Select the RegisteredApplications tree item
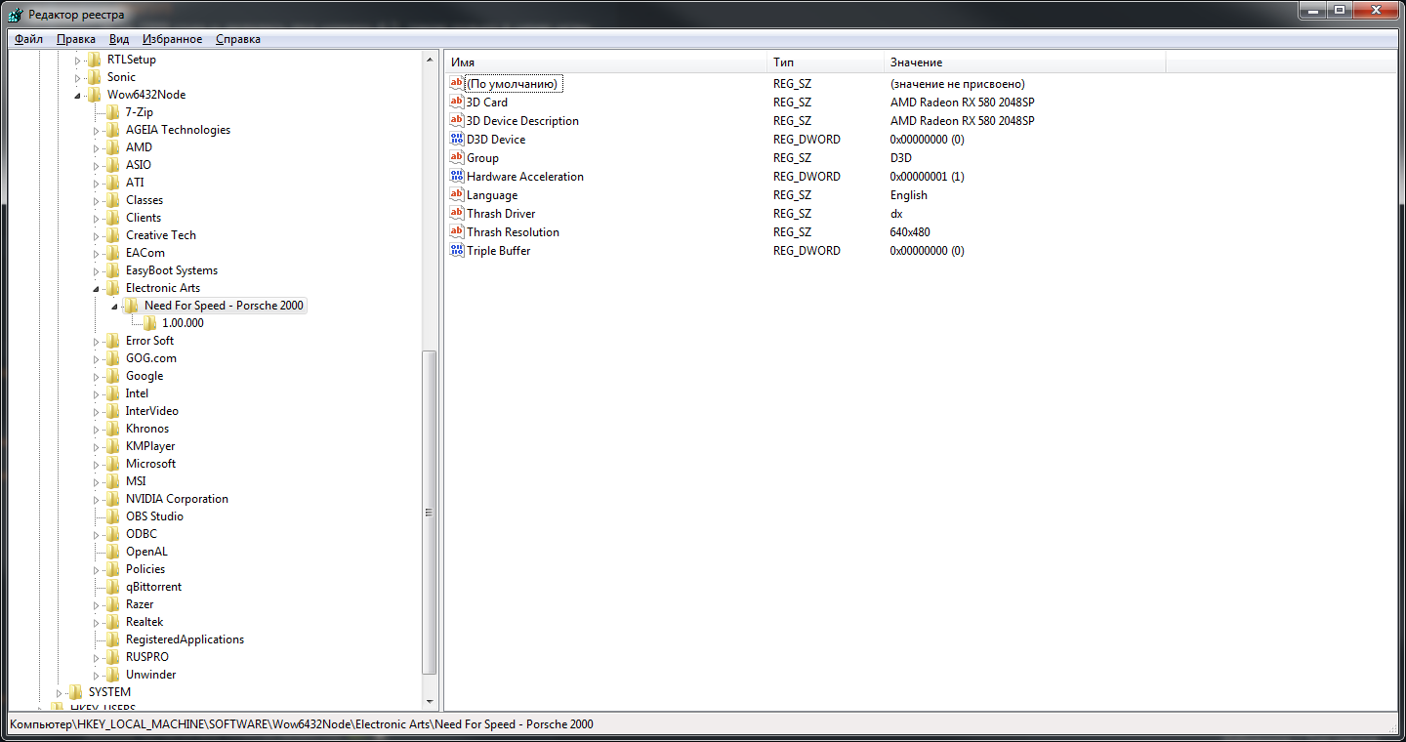Screen dimensions: 1406x742 pyautogui.click(x=185, y=639)
